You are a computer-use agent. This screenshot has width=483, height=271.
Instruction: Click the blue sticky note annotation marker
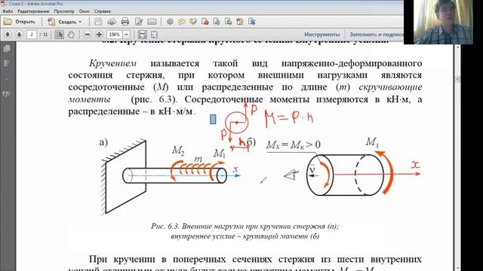click(x=213, y=119)
